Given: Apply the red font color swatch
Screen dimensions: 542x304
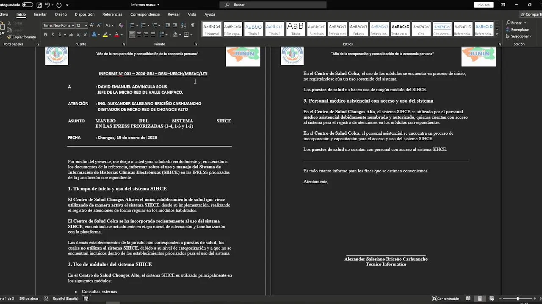Looking at the screenshot, I should (x=116, y=35).
